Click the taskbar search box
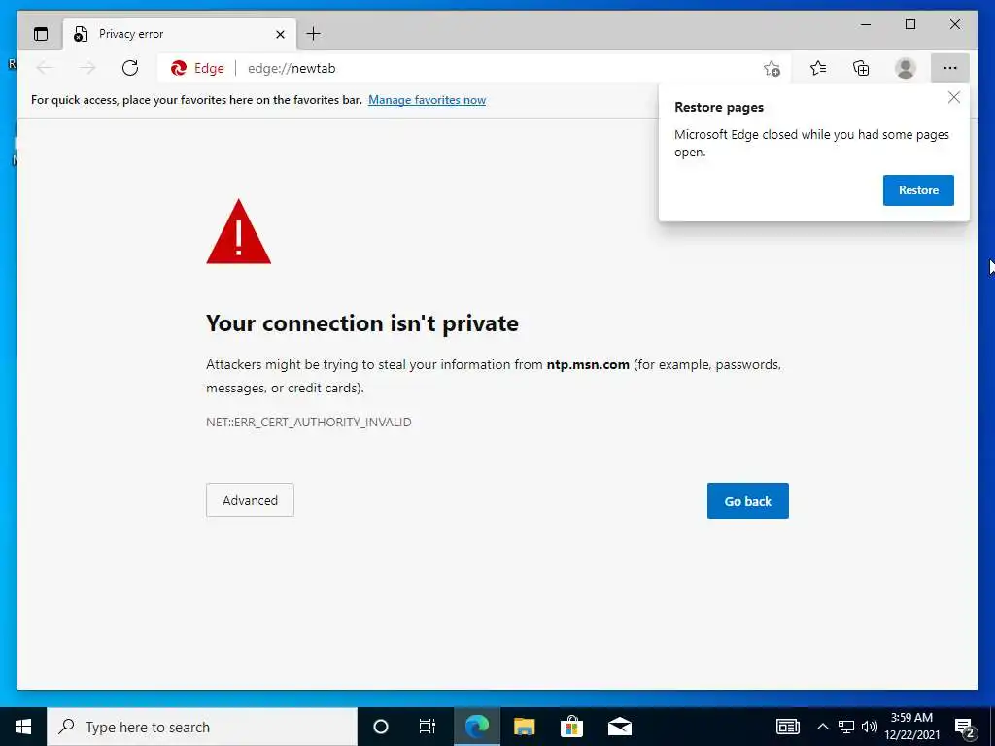 pyautogui.click(x=202, y=727)
